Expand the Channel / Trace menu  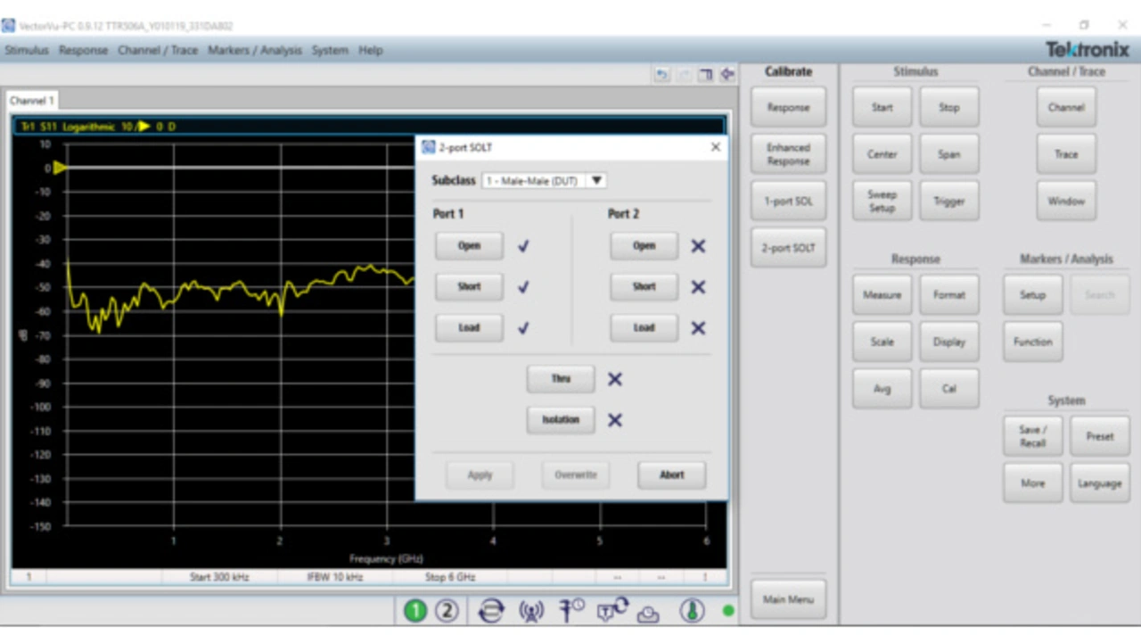pyautogui.click(x=158, y=51)
